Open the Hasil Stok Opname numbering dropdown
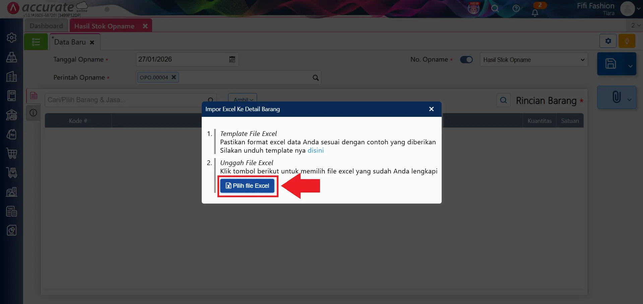This screenshot has width=643, height=304. 533,60
